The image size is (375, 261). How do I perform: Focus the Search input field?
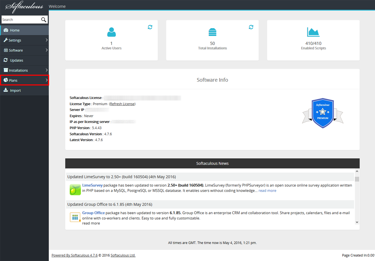click(21, 19)
